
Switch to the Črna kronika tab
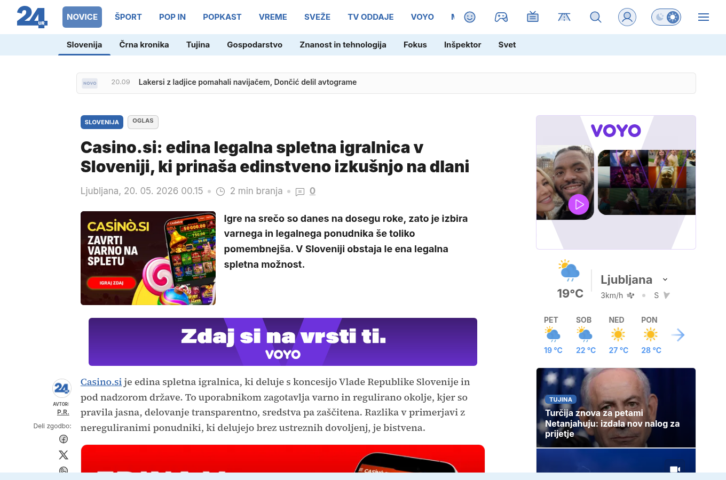point(144,45)
